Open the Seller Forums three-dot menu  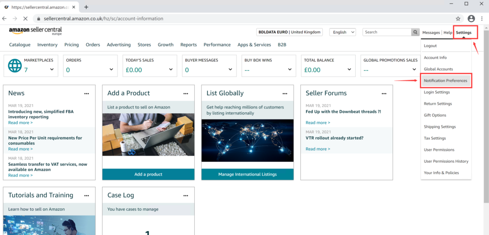tap(384, 93)
